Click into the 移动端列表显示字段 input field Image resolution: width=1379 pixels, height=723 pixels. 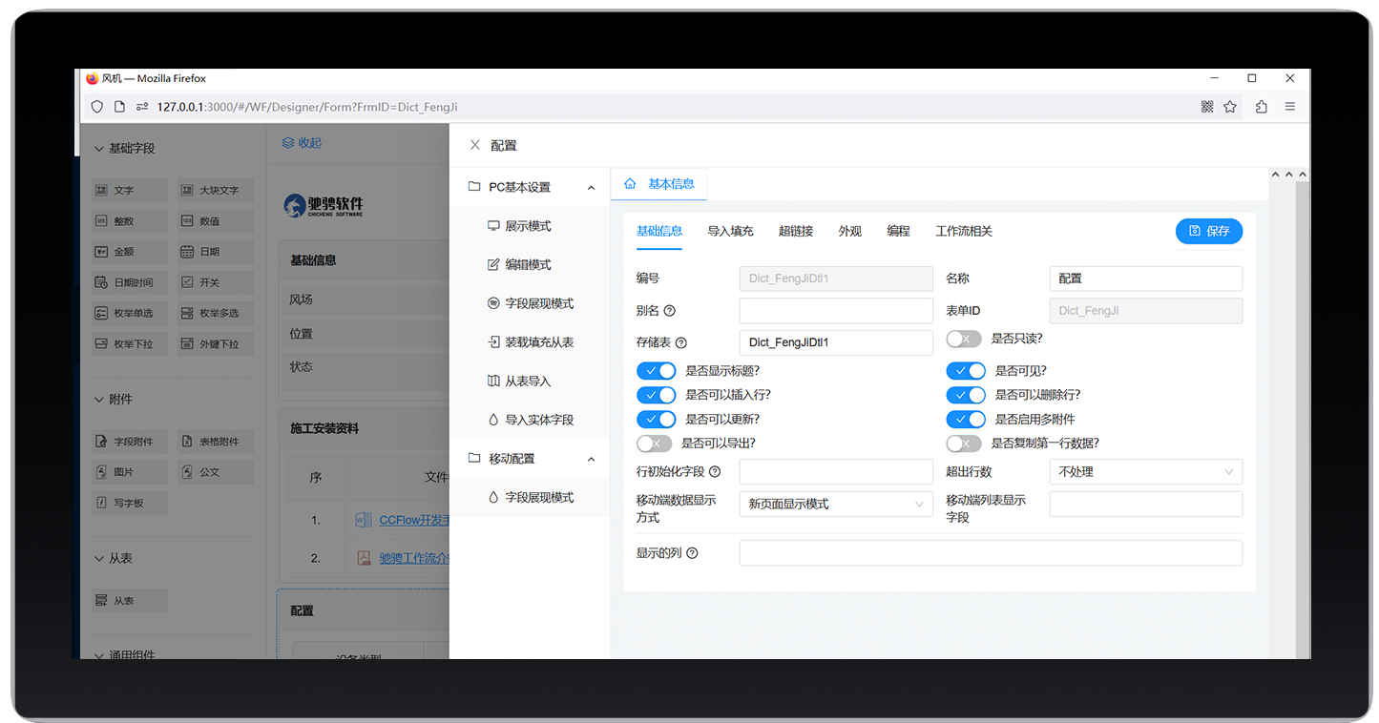[x=1146, y=504]
